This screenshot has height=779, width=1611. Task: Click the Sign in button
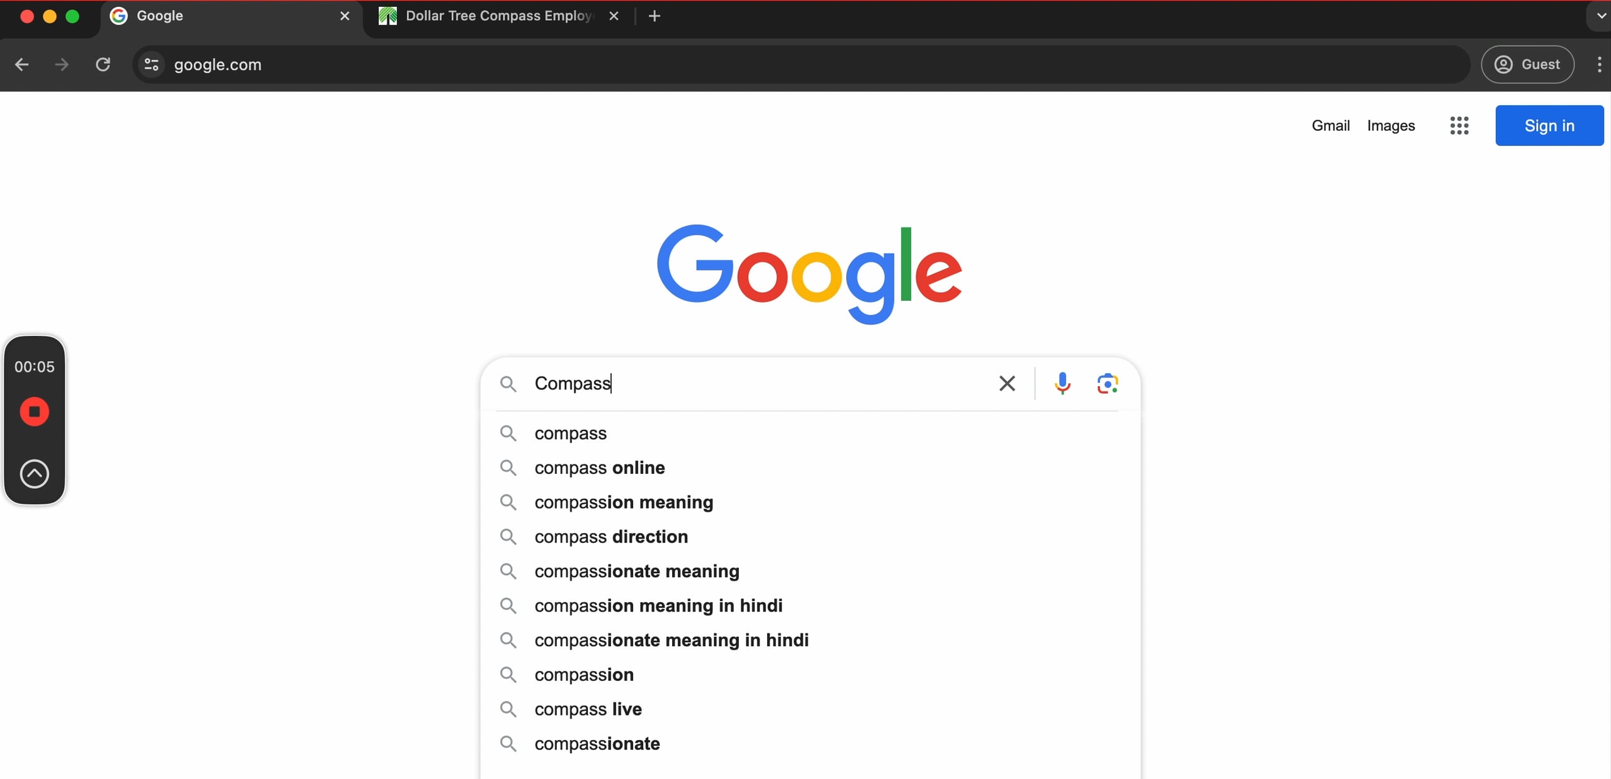click(x=1549, y=126)
